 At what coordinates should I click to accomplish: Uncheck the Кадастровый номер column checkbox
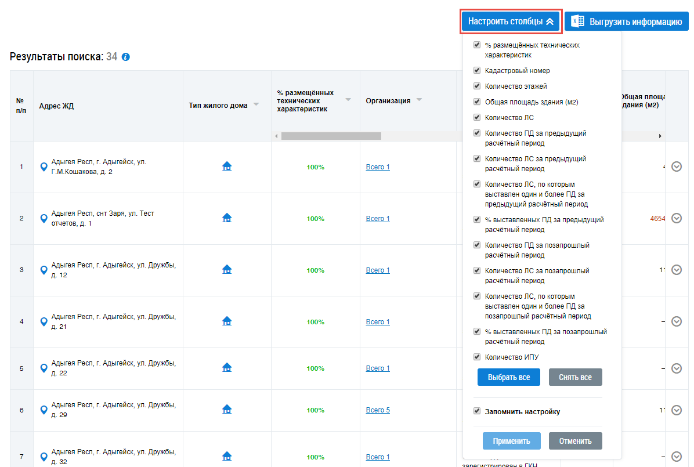(477, 70)
